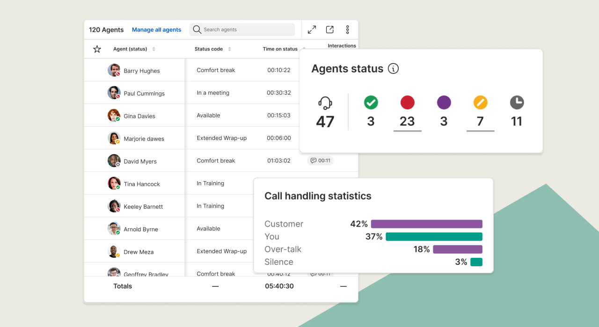Click the star favorites column icon
Viewport: 599px width, 327px height.
point(97,49)
